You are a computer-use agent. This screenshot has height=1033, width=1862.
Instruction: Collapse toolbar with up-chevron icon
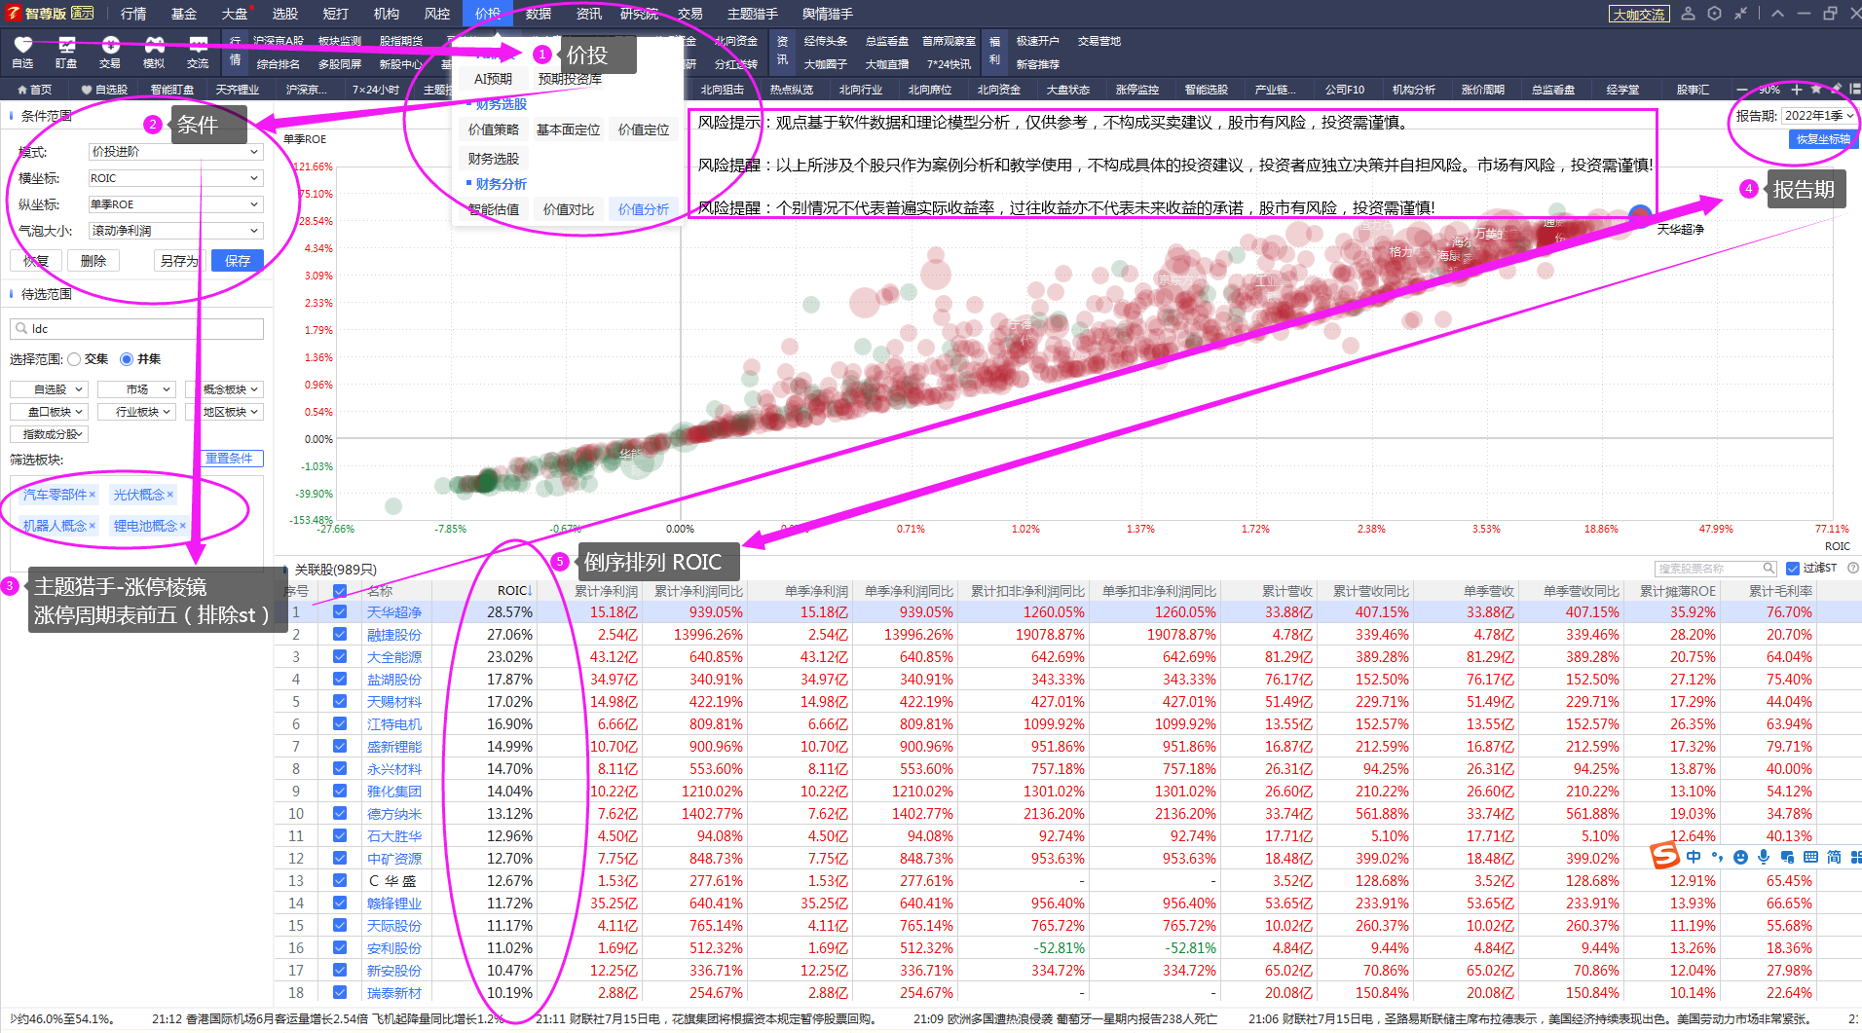pyautogui.click(x=1777, y=14)
